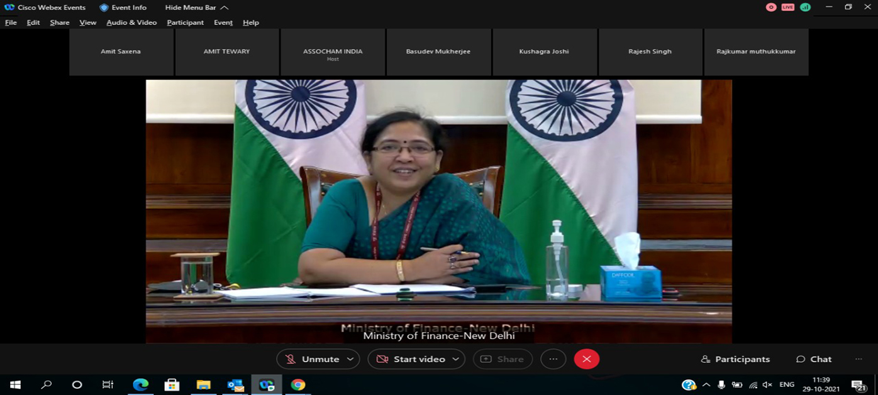Open more panel options beside Chat
878x395 pixels.
[859, 359]
